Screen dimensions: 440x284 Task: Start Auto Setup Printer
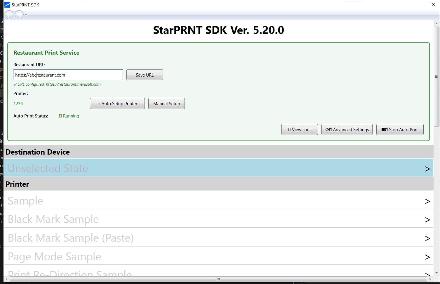(117, 103)
